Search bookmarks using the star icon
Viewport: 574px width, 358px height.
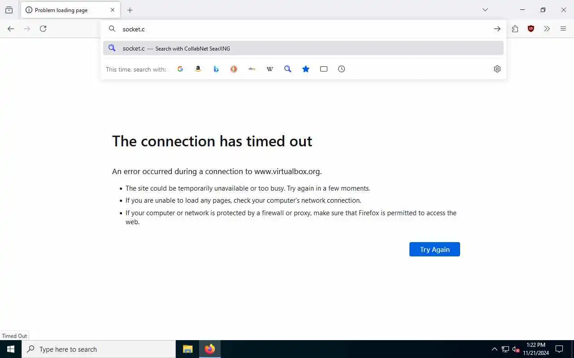pyautogui.click(x=306, y=69)
